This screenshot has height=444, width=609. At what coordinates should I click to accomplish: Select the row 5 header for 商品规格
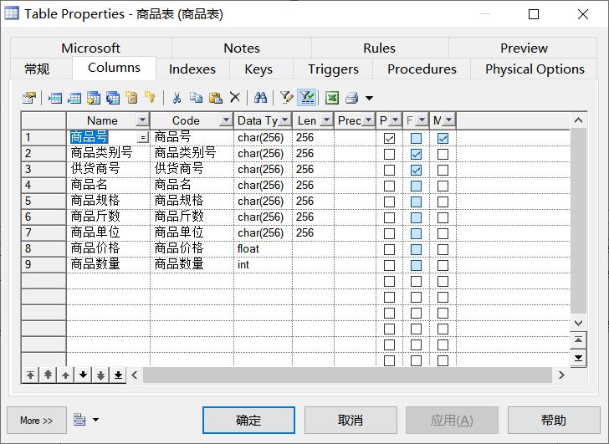(43, 202)
